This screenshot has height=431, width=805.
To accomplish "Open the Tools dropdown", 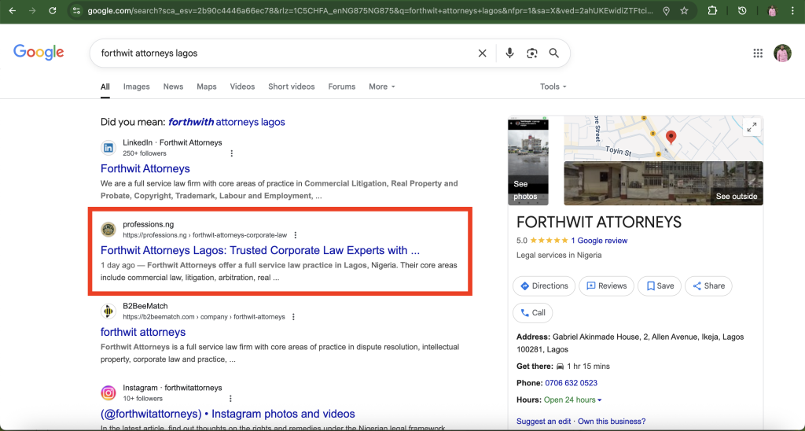I will coord(553,87).
